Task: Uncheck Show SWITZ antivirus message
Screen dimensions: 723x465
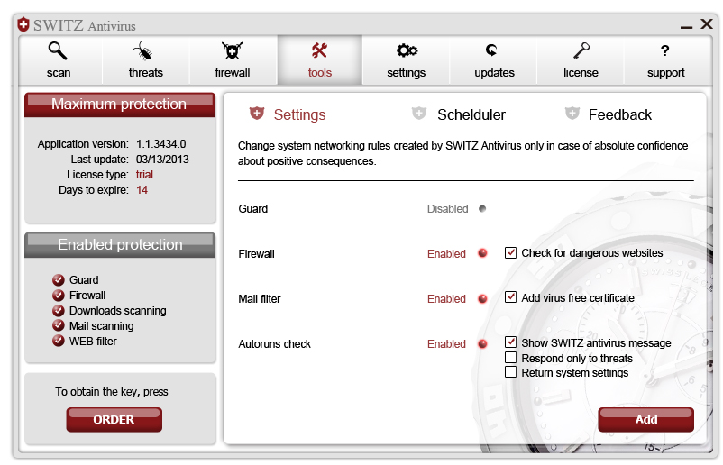Action: coord(511,342)
